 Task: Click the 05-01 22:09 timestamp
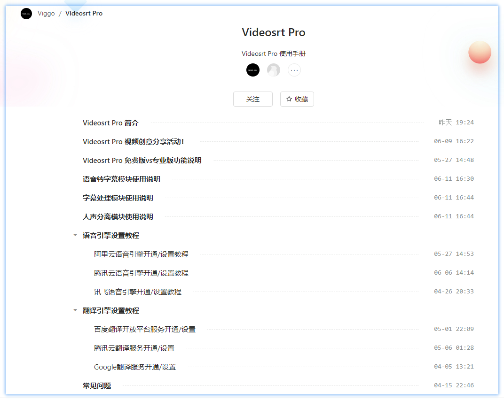454,329
